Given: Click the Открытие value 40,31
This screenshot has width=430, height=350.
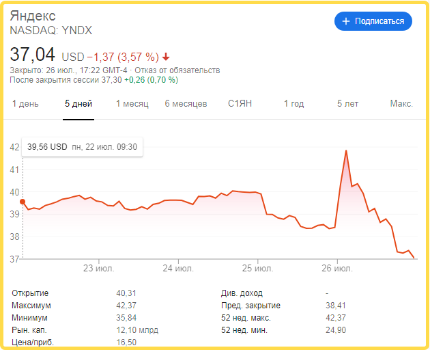Looking at the screenshot, I should pyautogui.click(x=126, y=293).
